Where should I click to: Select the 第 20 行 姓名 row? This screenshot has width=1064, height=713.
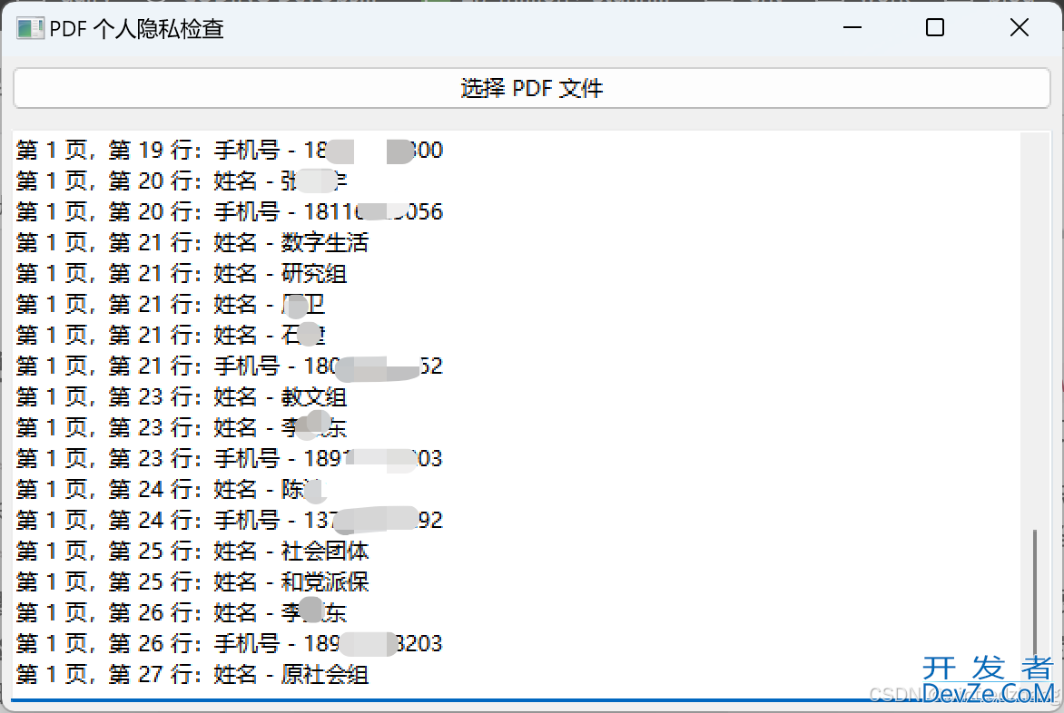tap(182, 181)
